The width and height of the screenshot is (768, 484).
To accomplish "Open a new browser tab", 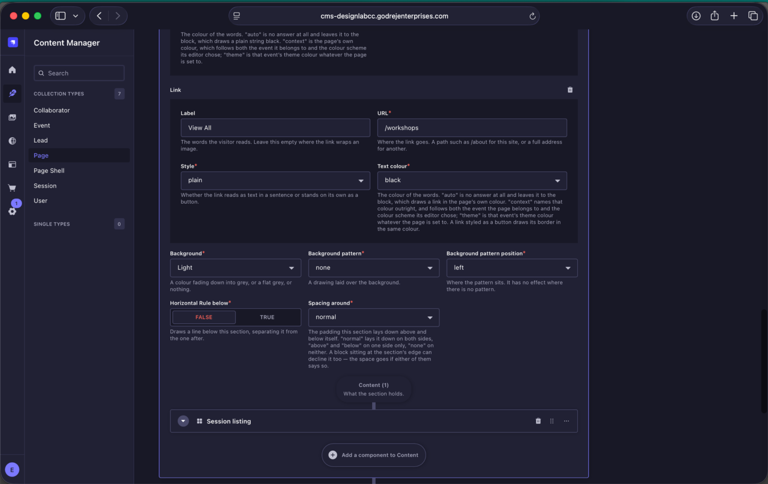I will click(734, 16).
